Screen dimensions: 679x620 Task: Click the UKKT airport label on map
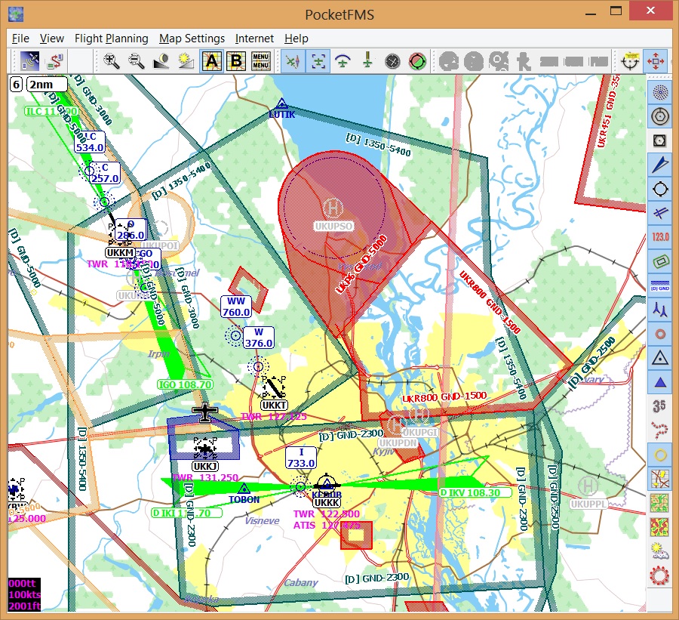(275, 406)
